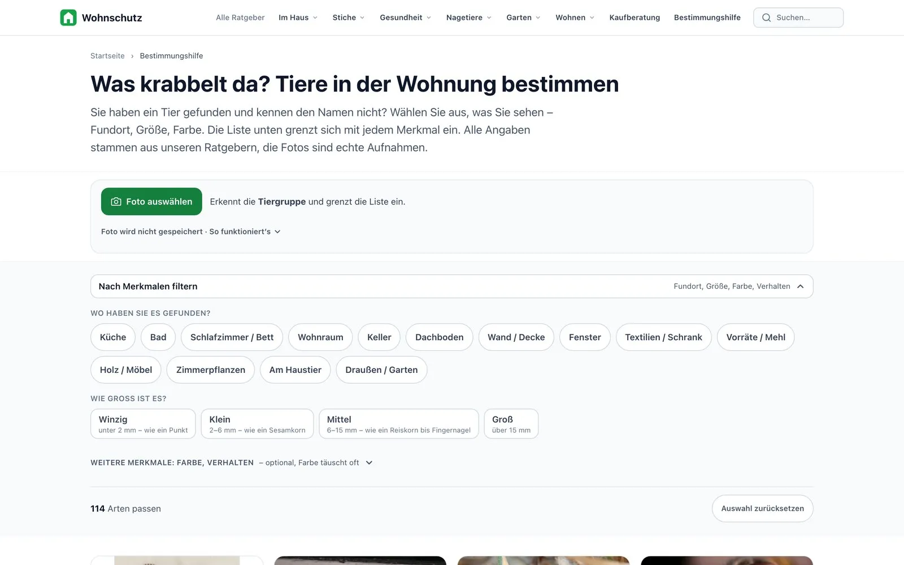Open the Nagetiere dropdown menu
The height and width of the screenshot is (565, 904).
click(469, 18)
